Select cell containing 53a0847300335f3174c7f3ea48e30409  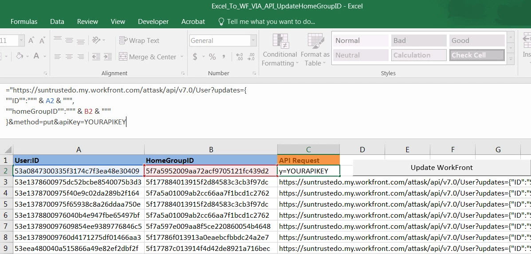click(79, 171)
